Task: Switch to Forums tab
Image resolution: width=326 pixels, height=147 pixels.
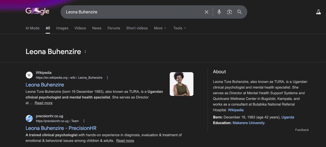Action: 114,28
